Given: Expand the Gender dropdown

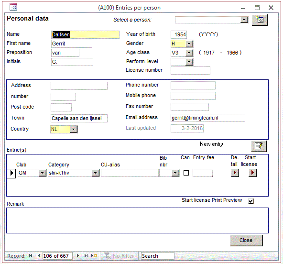Looking at the screenshot, I should (x=189, y=44).
